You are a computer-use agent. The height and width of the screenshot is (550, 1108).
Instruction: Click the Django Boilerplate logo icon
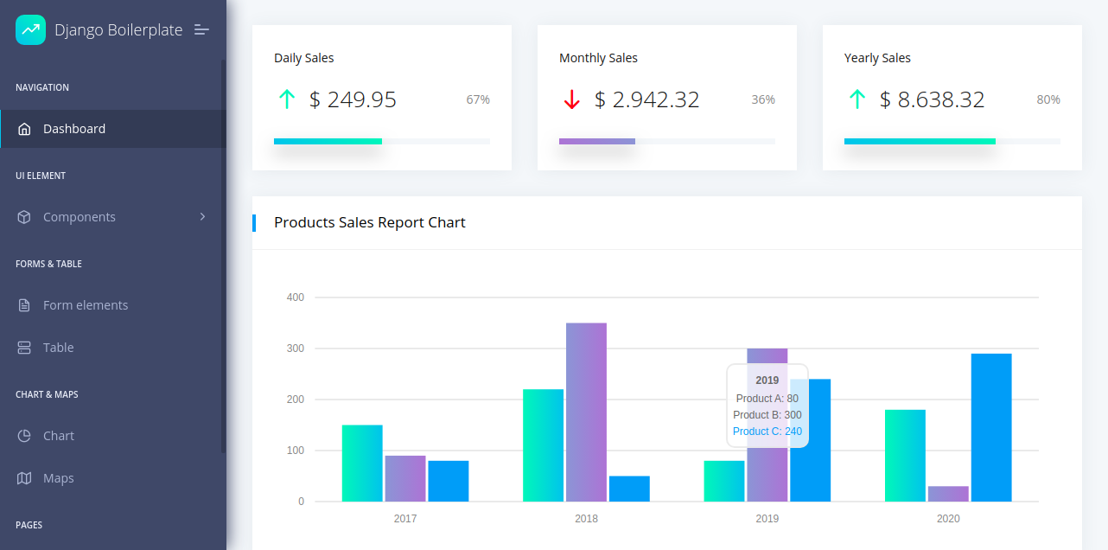30,29
